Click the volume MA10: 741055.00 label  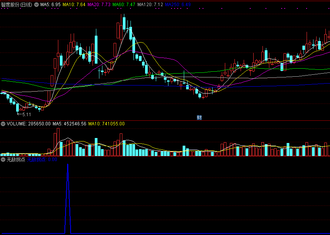pos(106,124)
